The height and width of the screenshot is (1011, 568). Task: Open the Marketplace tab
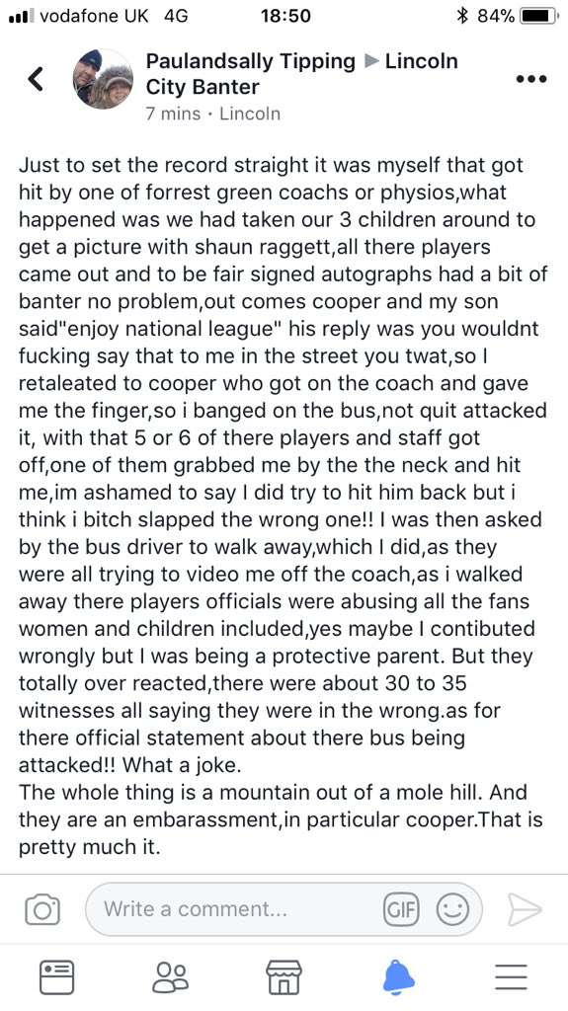[284, 976]
